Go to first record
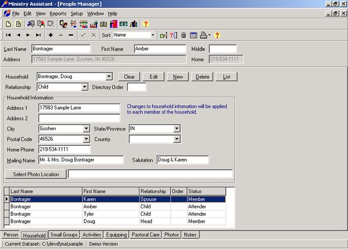The width and height of the screenshot is (348, 250). coord(8,35)
